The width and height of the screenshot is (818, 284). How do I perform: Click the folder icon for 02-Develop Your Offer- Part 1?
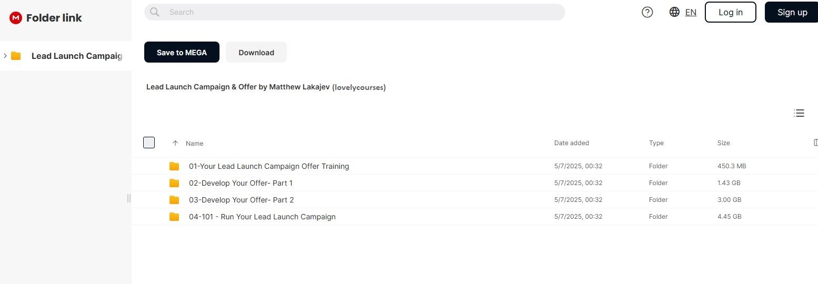174,183
